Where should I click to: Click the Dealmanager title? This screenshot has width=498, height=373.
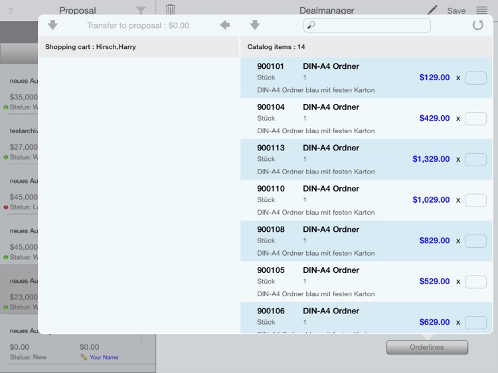coord(327,11)
